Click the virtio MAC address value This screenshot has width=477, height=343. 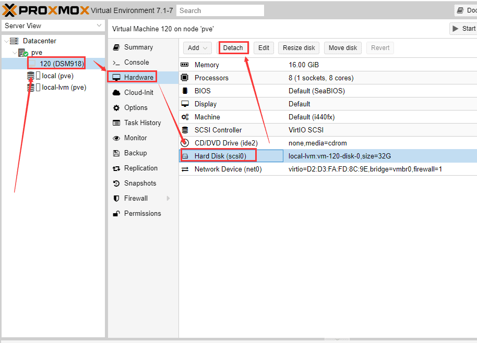365,169
